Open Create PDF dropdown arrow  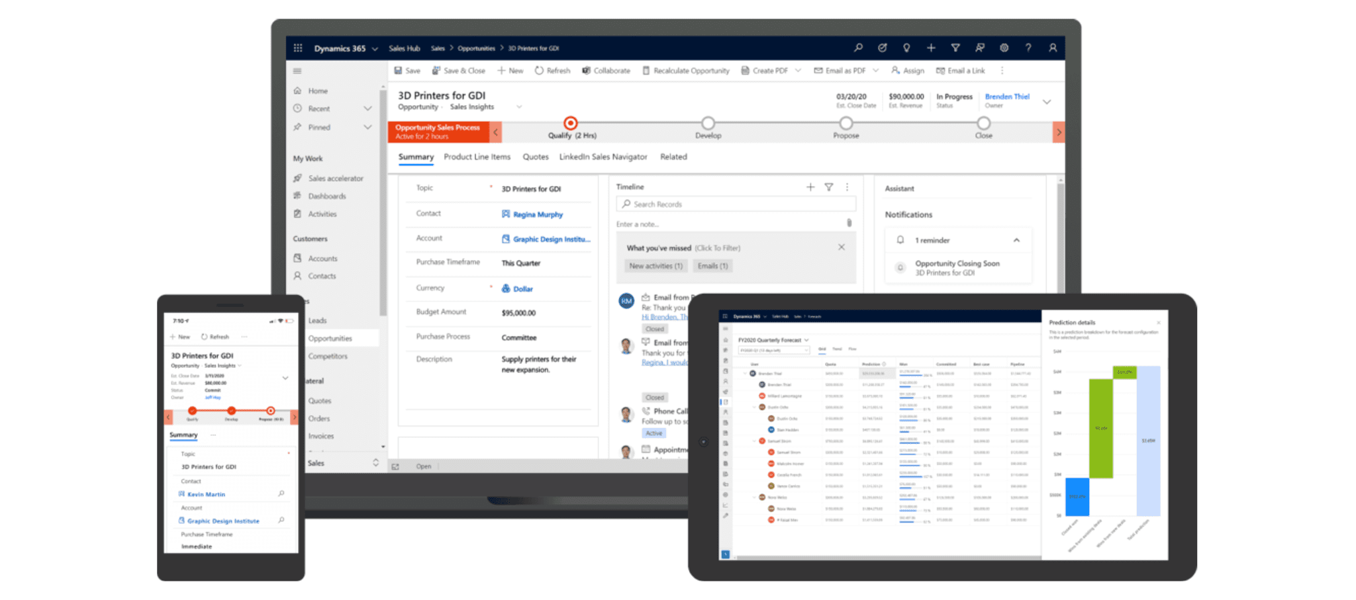[x=798, y=71]
